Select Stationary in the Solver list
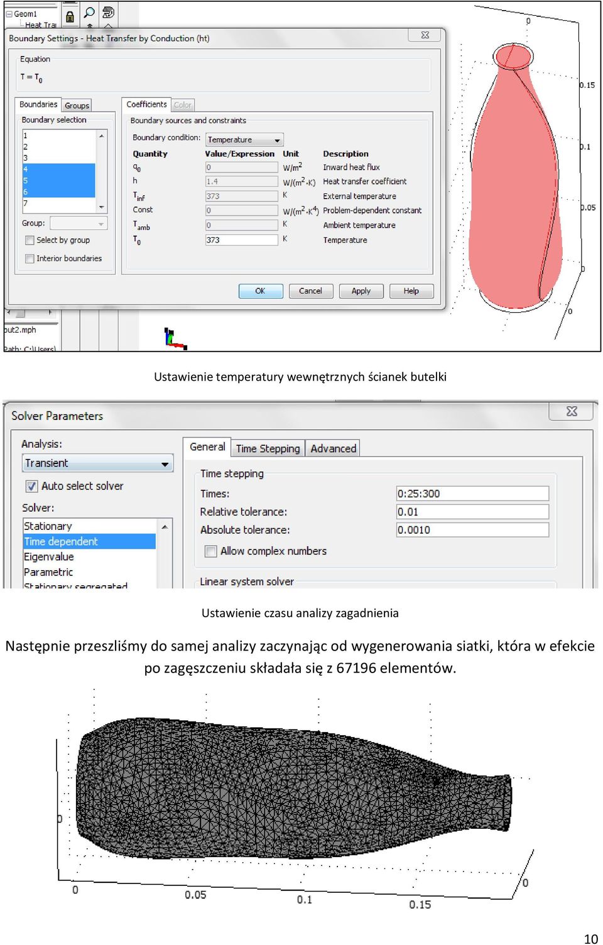Screen dimensions: 603x945 click(x=89, y=526)
